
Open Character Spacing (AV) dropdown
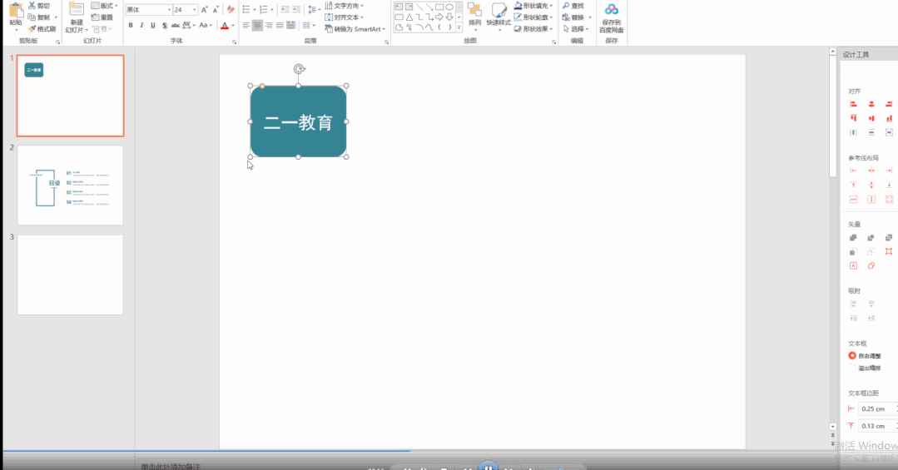pyautogui.click(x=188, y=25)
